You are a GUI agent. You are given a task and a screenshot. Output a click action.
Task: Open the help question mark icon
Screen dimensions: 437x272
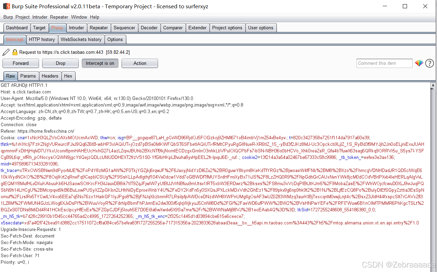[x=429, y=63]
